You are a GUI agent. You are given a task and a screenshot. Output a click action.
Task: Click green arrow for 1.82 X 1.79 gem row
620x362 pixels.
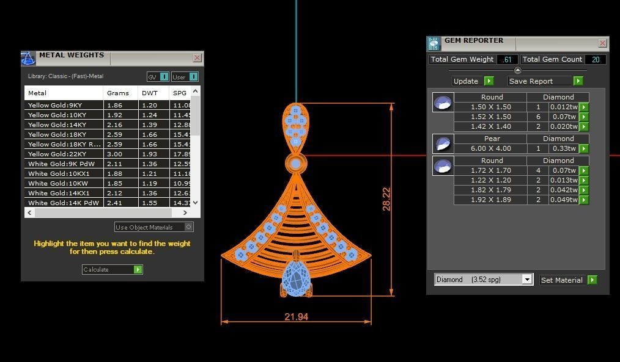584,190
